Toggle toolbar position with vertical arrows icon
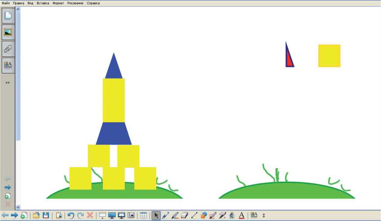Viewport: 381px width, 221px height. [264, 215]
